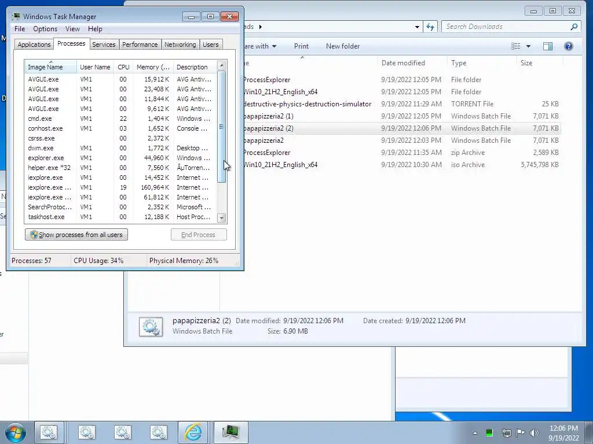Select AVGUI.exe using 23,408 K
The height and width of the screenshot is (444, 593).
pyautogui.click(x=120, y=89)
